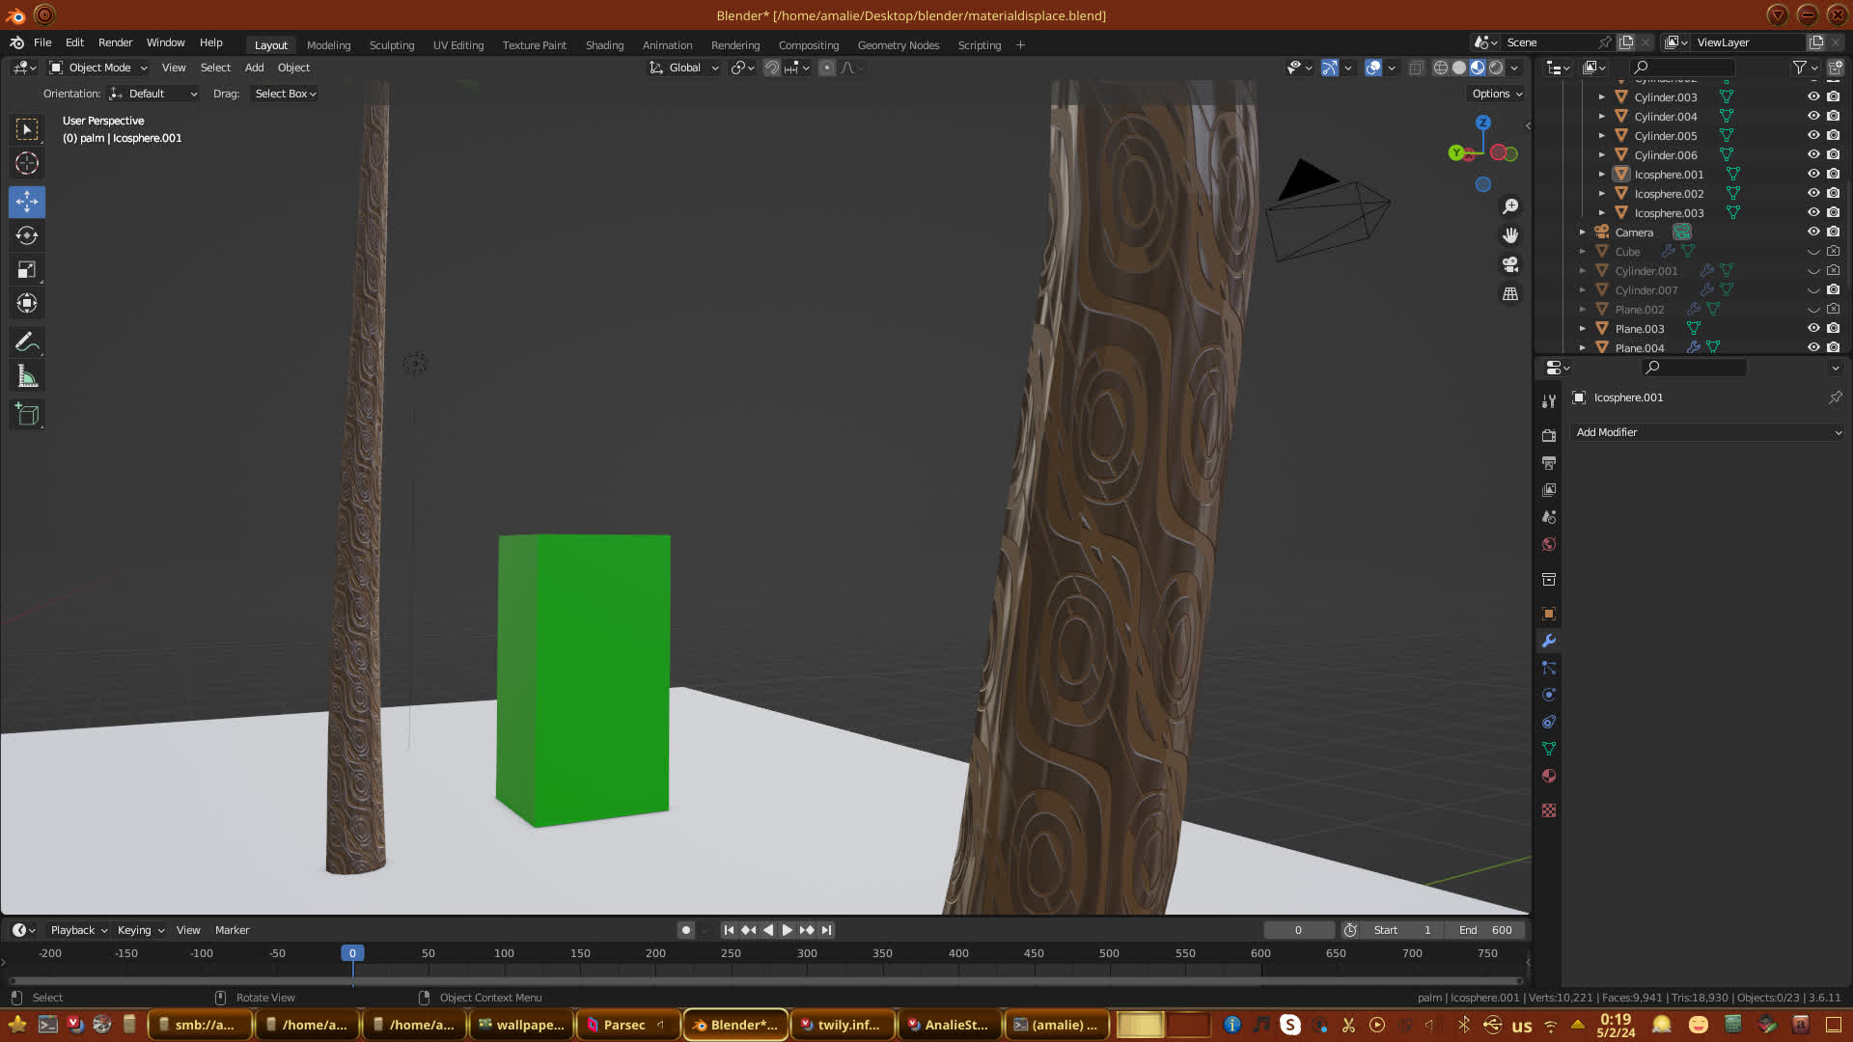This screenshot has width=1853, height=1042.
Task: Toggle visibility of Camera in outliner
Action: [1813, 232]
